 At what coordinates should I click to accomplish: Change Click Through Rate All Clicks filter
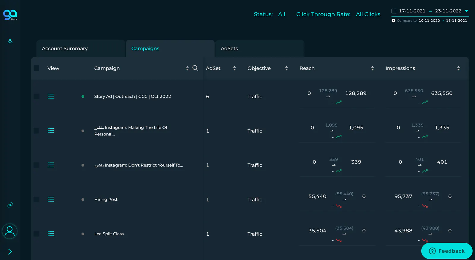tap(368, 14)
